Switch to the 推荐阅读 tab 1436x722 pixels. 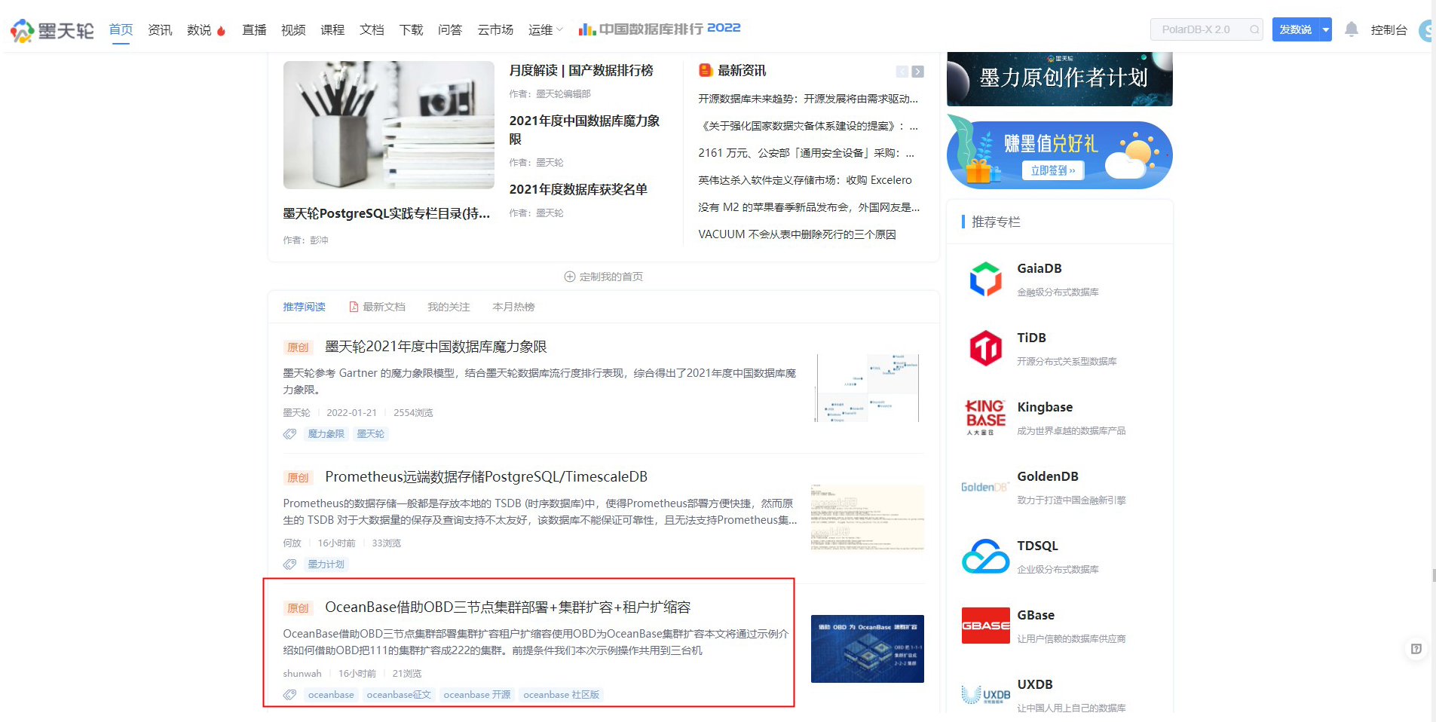point(304,307)
